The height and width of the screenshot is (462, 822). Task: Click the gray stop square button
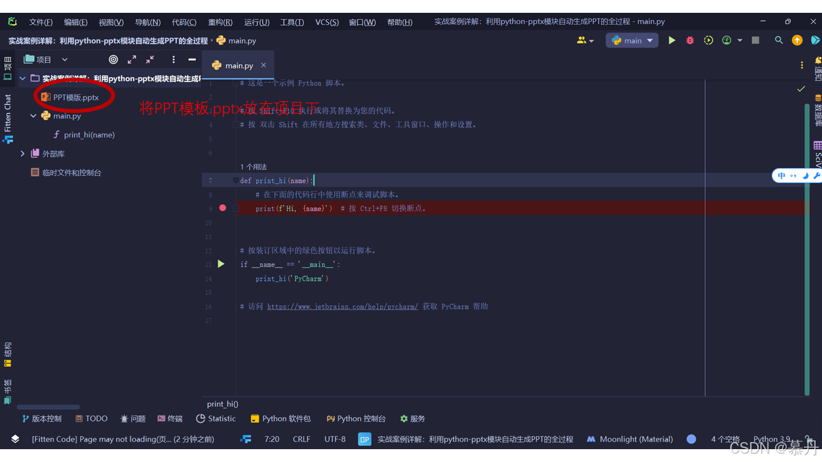755,40
